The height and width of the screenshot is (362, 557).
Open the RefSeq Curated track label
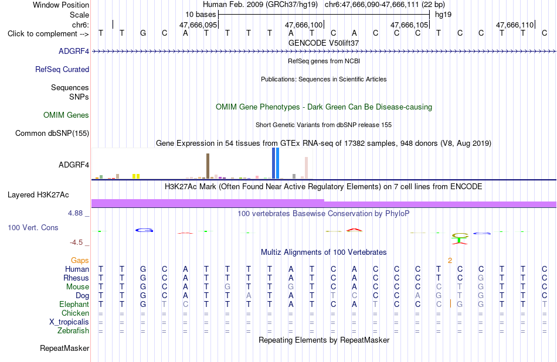click(x=62, y=69)
